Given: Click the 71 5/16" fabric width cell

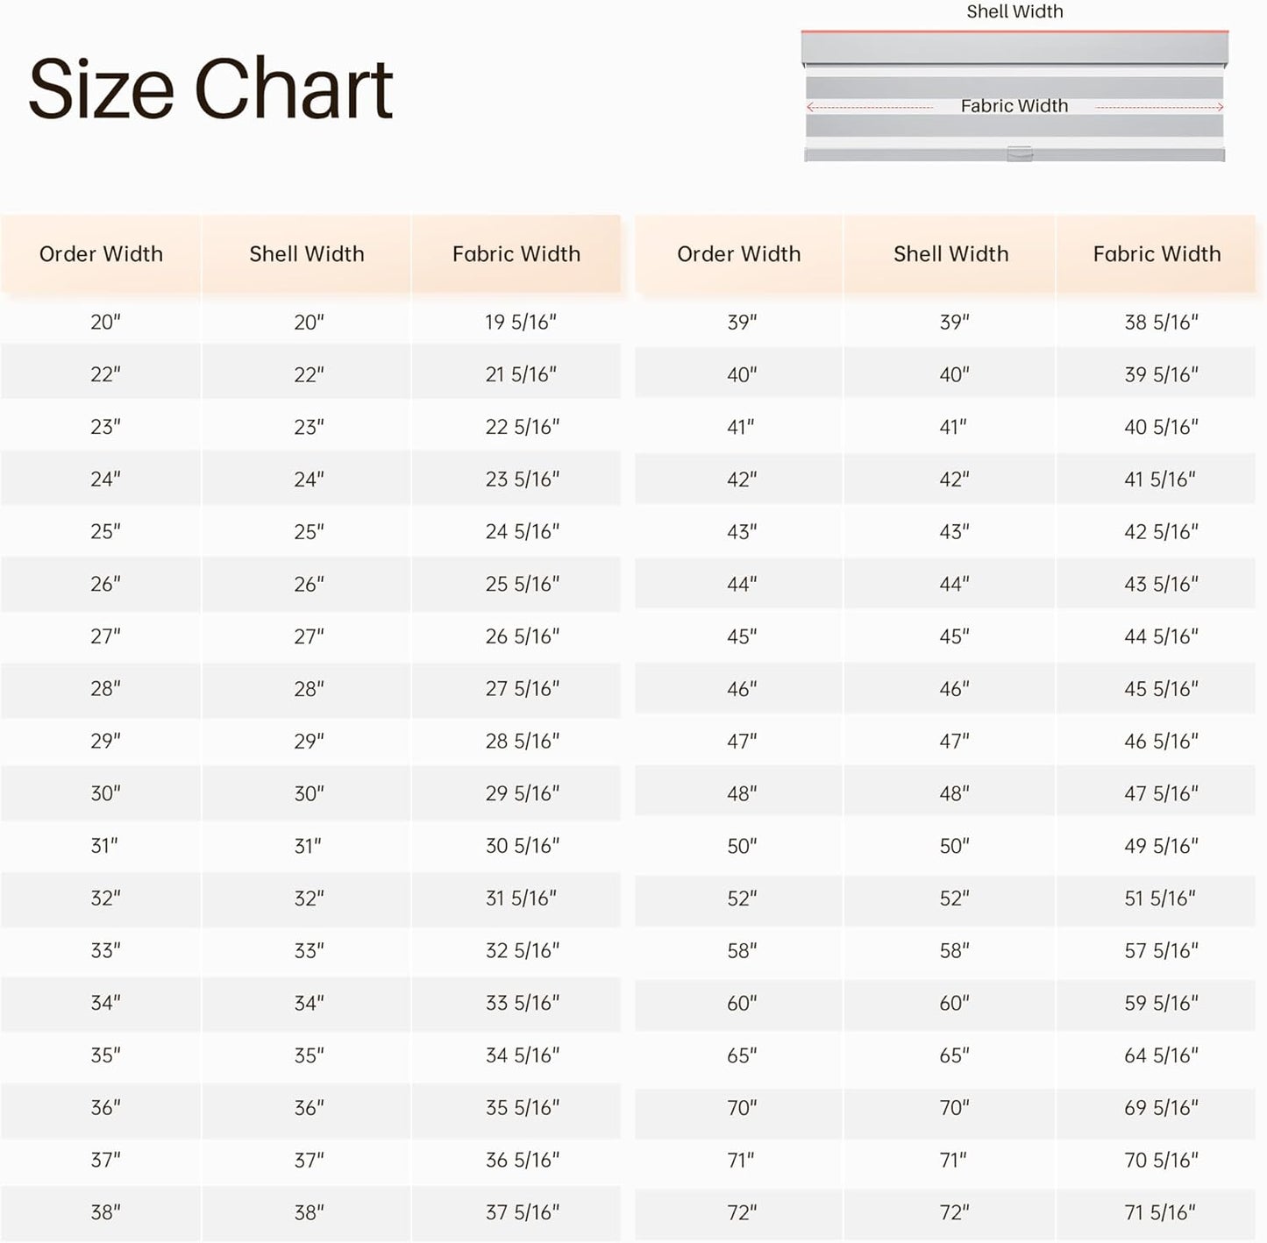Looking at the screenshot, I should [x=1160, y=1213].
